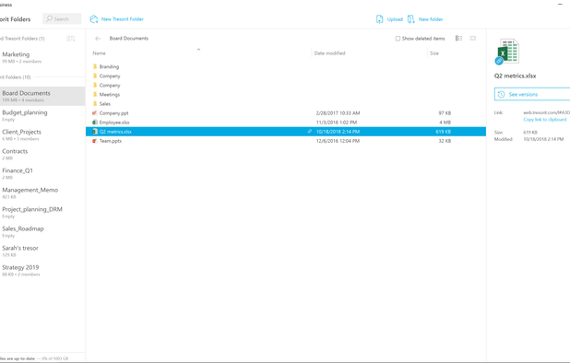Click the clock icon in See versions
Image resolution: width=570 pixels, height=363 pixels.
[502, 94]
